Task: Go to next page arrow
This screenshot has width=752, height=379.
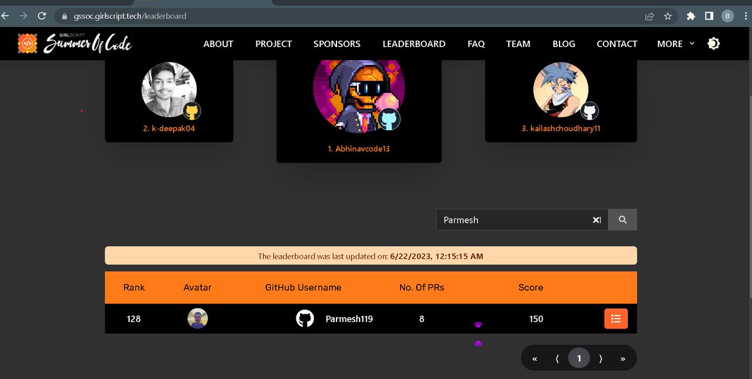Action: (601, 359)
